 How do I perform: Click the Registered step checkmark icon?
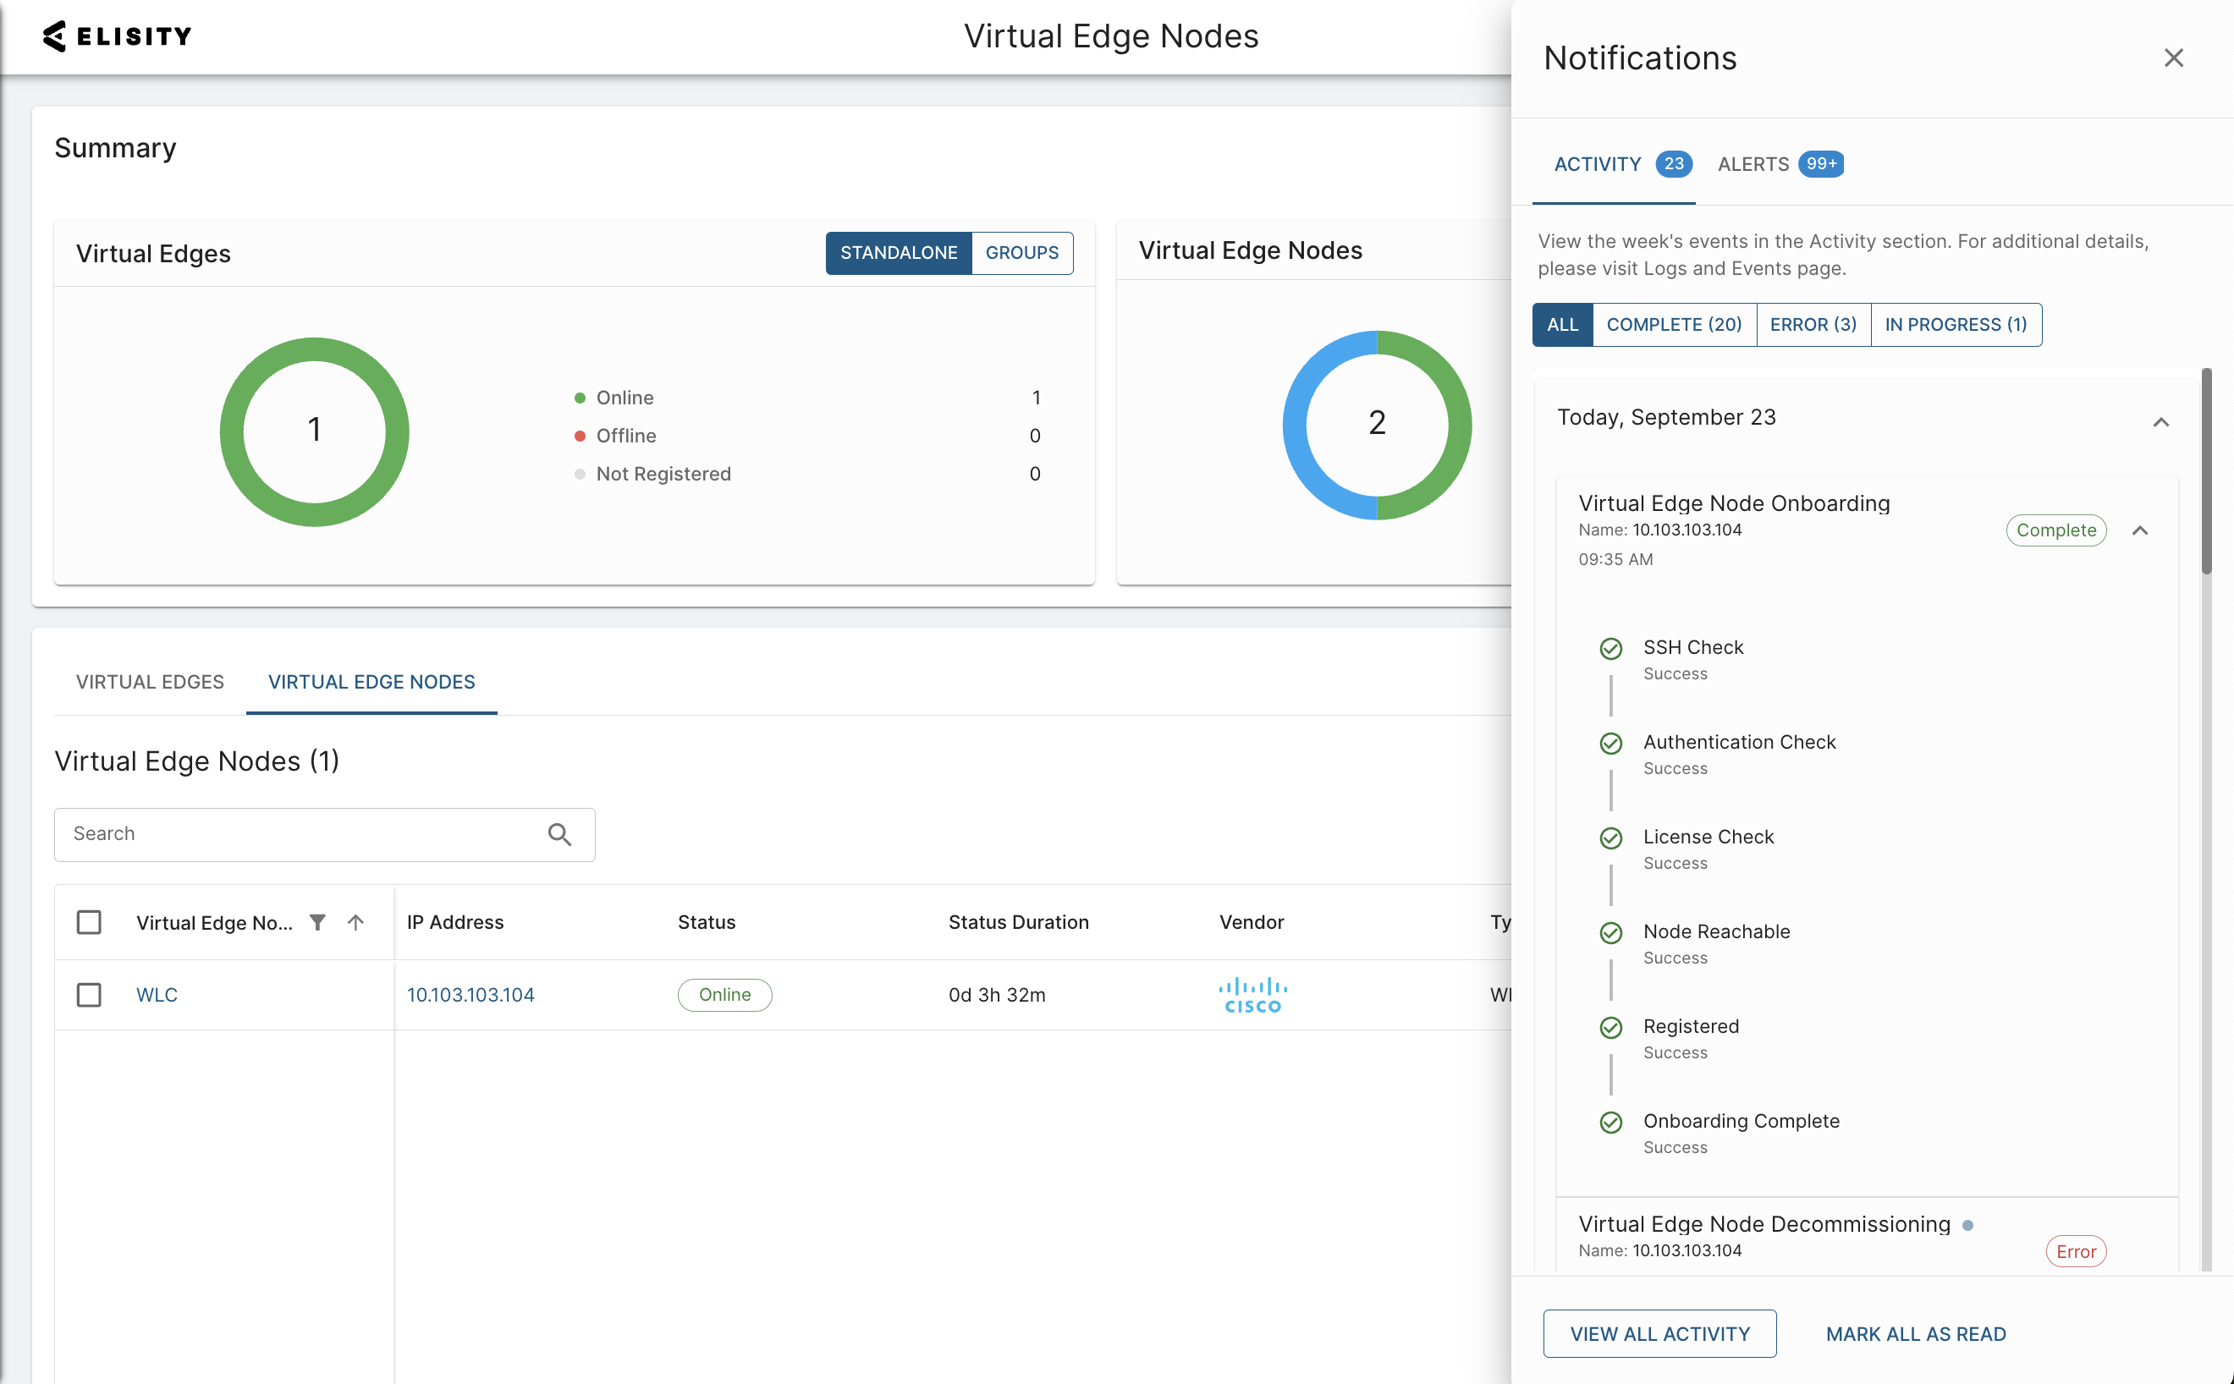pyautogui.click(x=1610, y=1028)
